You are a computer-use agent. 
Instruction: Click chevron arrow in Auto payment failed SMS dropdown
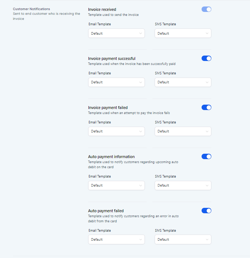(x=207, y=240)
